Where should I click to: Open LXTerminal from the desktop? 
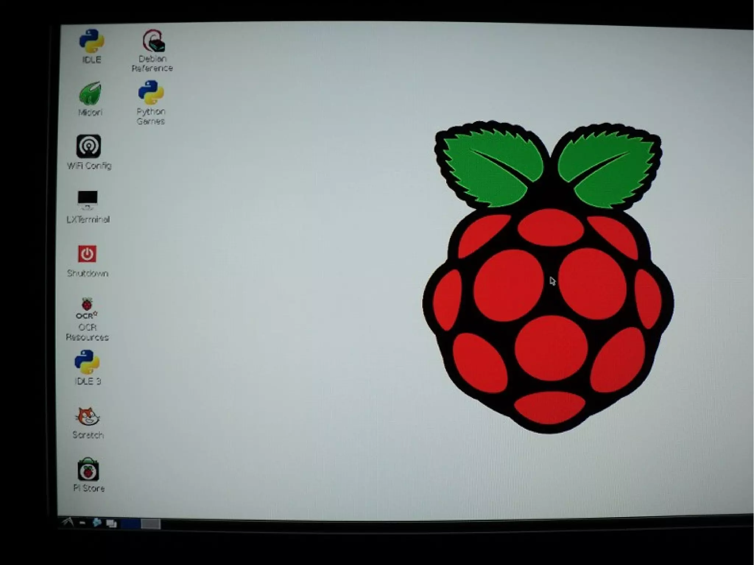point(88,199)
